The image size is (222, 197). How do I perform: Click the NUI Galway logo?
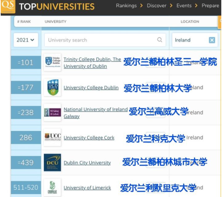click(x=52, y=112)
